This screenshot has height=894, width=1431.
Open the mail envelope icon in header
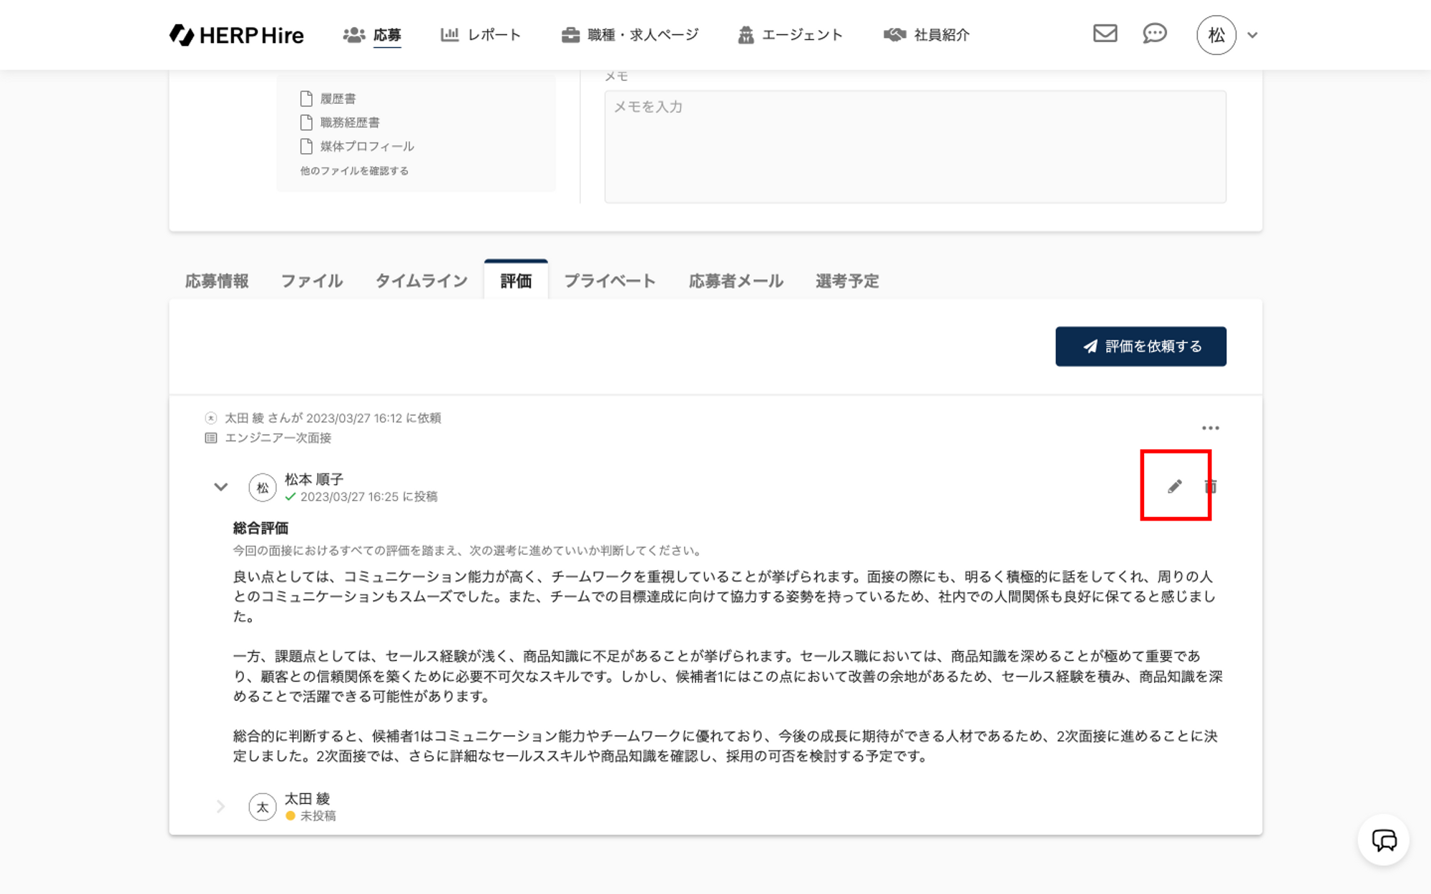point(1105,34)
